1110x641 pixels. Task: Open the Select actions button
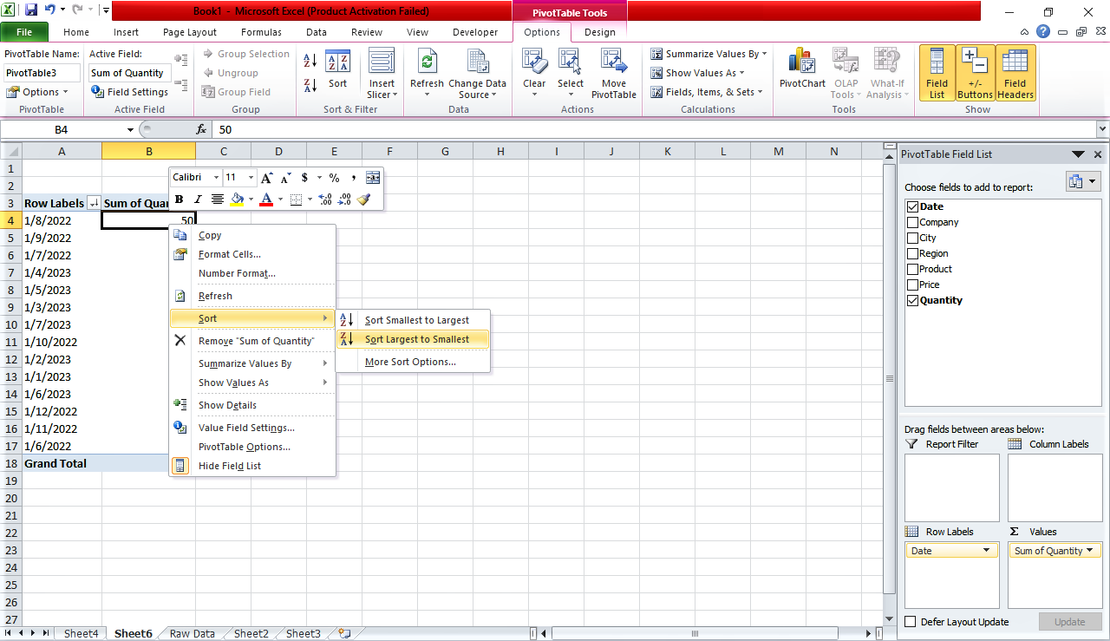coord(571,74)
